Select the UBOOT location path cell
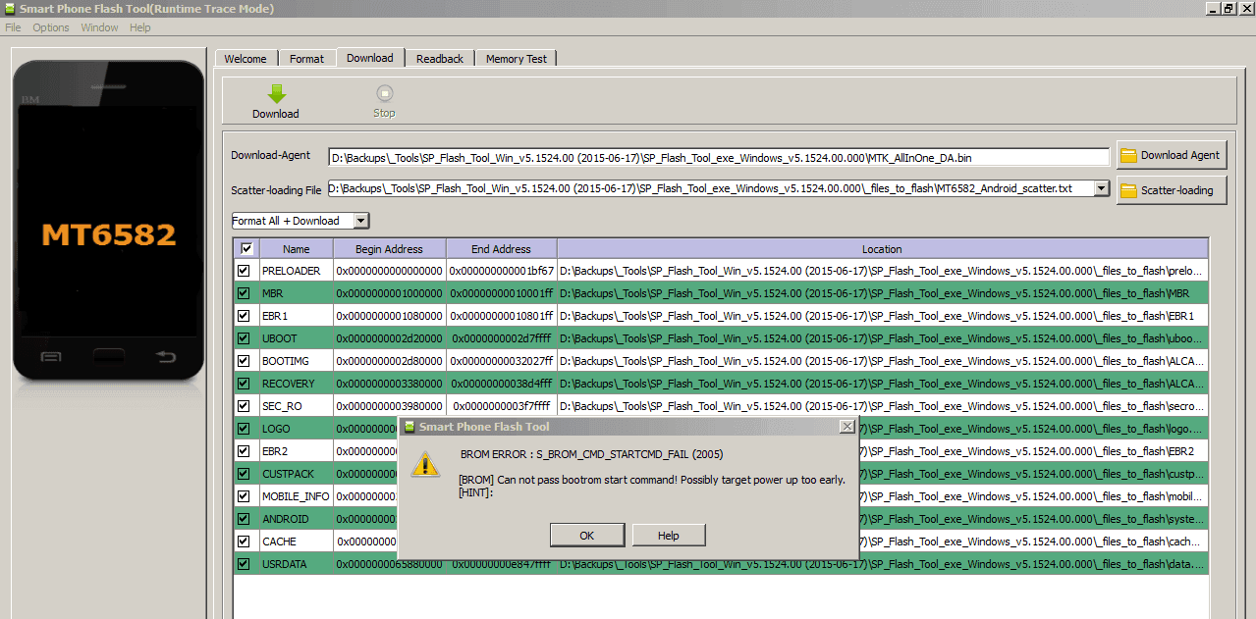The width and height of the screenshot is (1256, 619). click(x=882, y=338)
